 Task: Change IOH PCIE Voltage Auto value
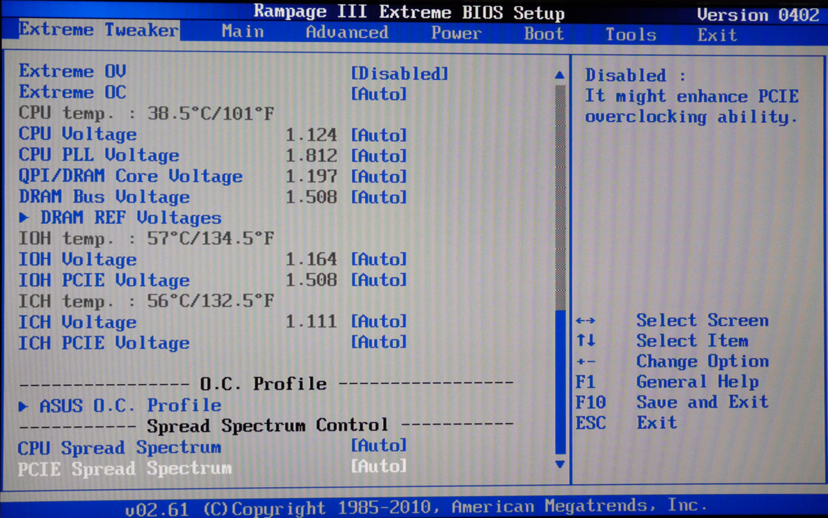pyautogui.click(x=379, y=280)
